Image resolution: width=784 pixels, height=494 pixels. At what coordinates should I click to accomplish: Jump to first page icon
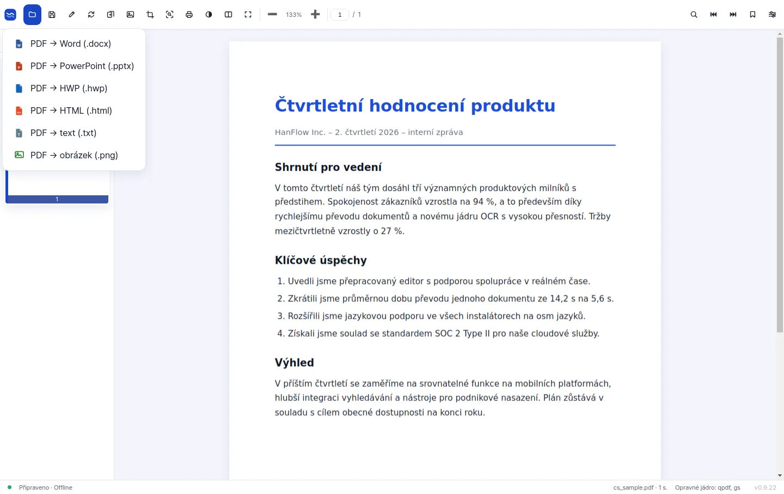click(713, 15)
